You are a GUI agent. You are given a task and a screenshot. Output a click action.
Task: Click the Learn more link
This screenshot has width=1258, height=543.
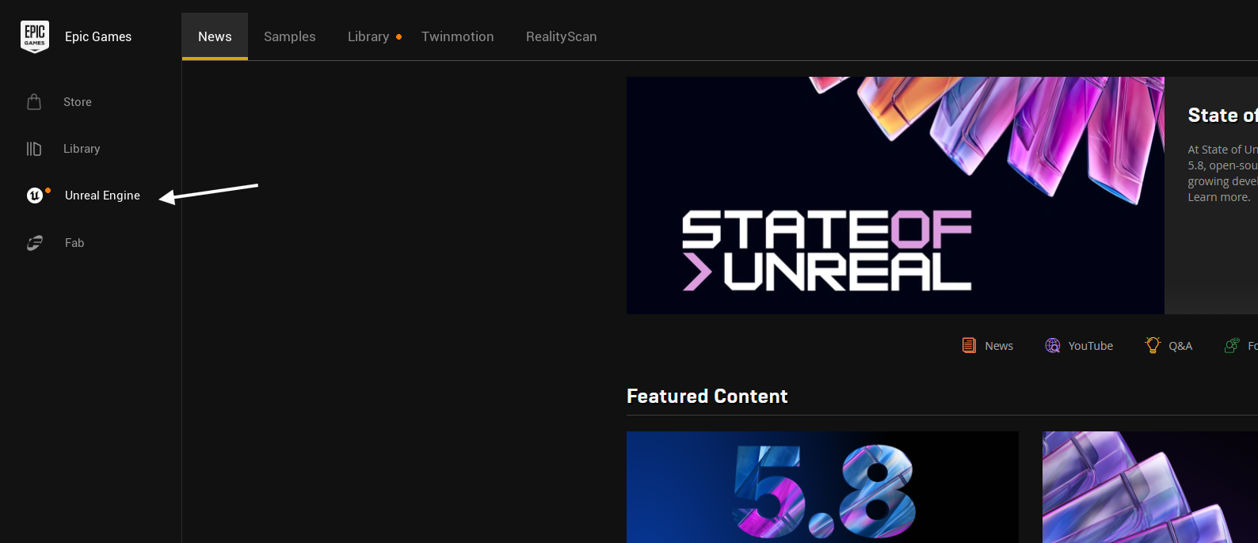(1219, 197)
